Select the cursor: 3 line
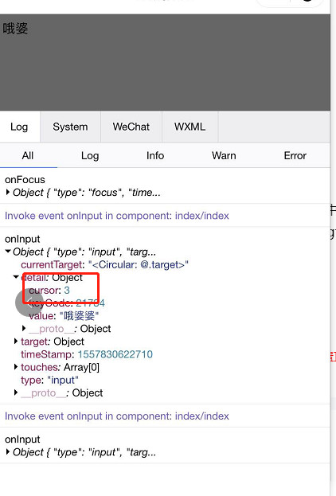The height and width of the screenshot is (496, 336). [x=49, y=290]
